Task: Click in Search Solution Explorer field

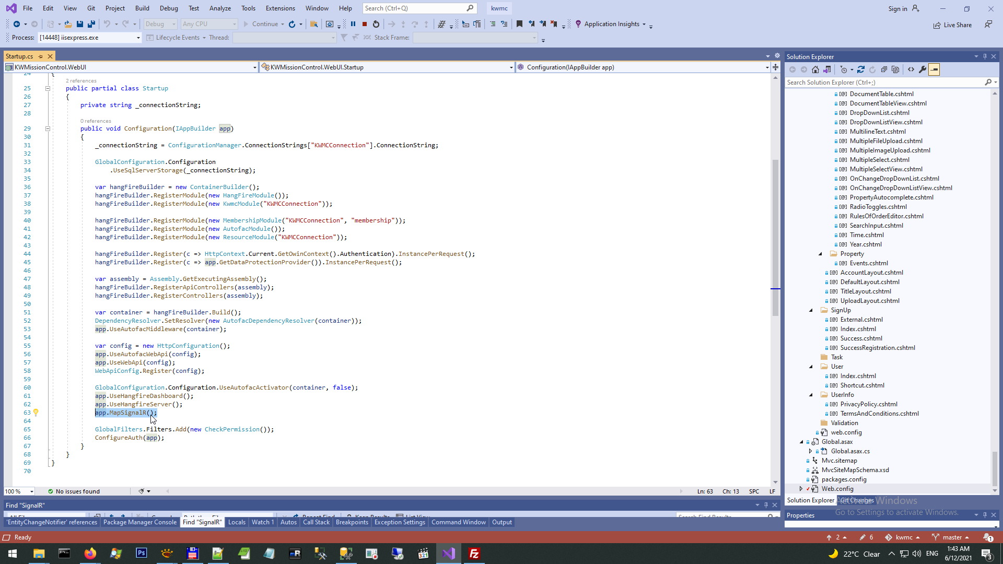Action: [883, 83]
